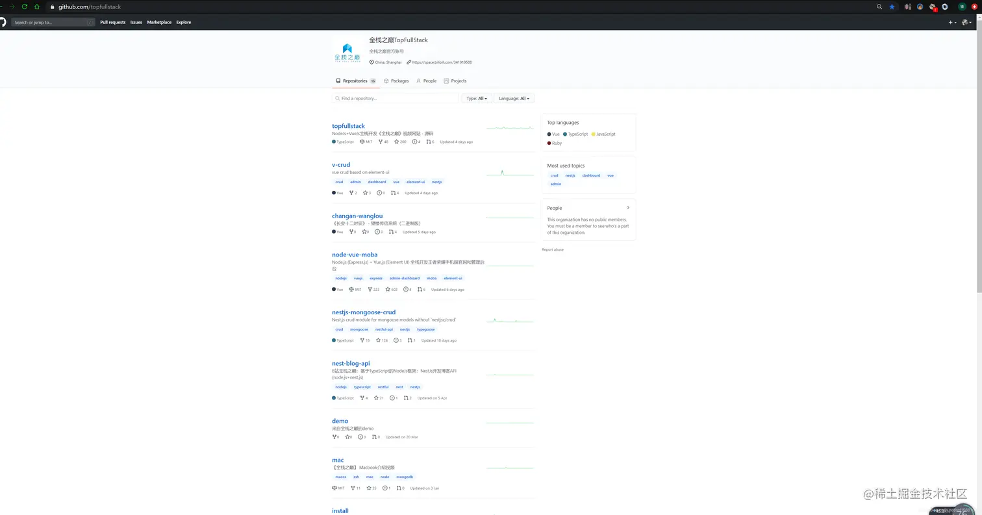Click the Report abuse link
Viewport: 982px width, 515px height.
point(552,249)
